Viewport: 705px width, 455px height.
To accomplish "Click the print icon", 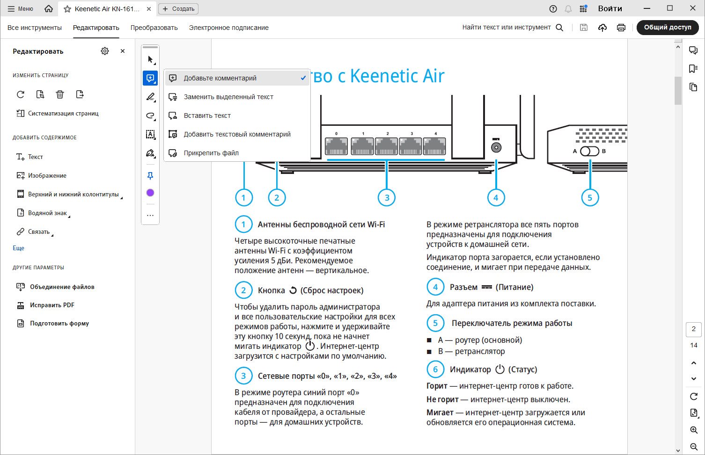I will pos(621,28).
